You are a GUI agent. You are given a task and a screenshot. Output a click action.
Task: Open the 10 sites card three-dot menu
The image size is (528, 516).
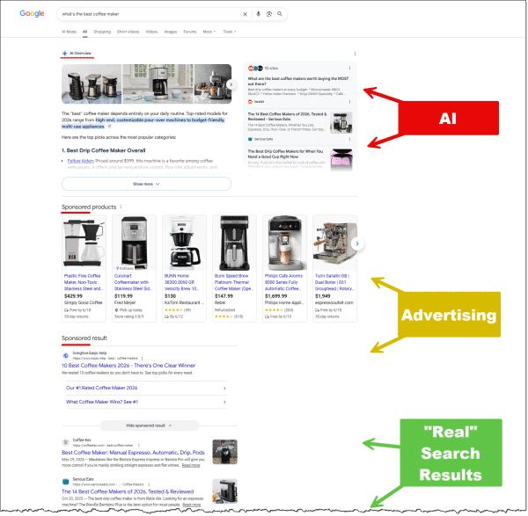(349, 68)
